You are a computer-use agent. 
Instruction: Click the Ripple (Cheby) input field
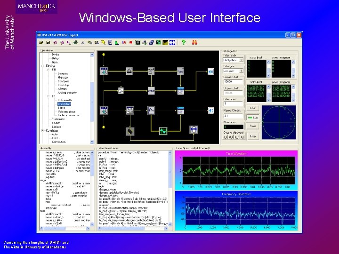[x=233, y=116]
